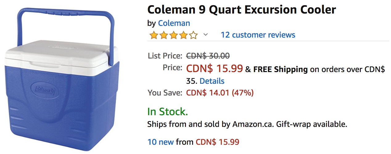Screen dimensions: 391x154
Task: Open the 10 new offers link
Action: pos(161,142)
